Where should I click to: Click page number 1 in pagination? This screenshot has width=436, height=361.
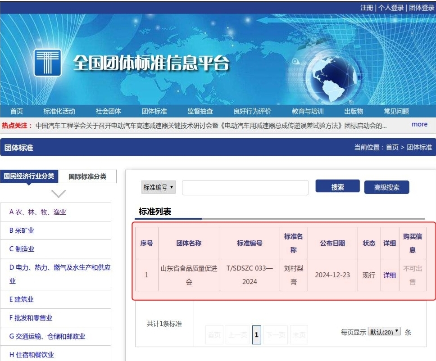point(256,335)
